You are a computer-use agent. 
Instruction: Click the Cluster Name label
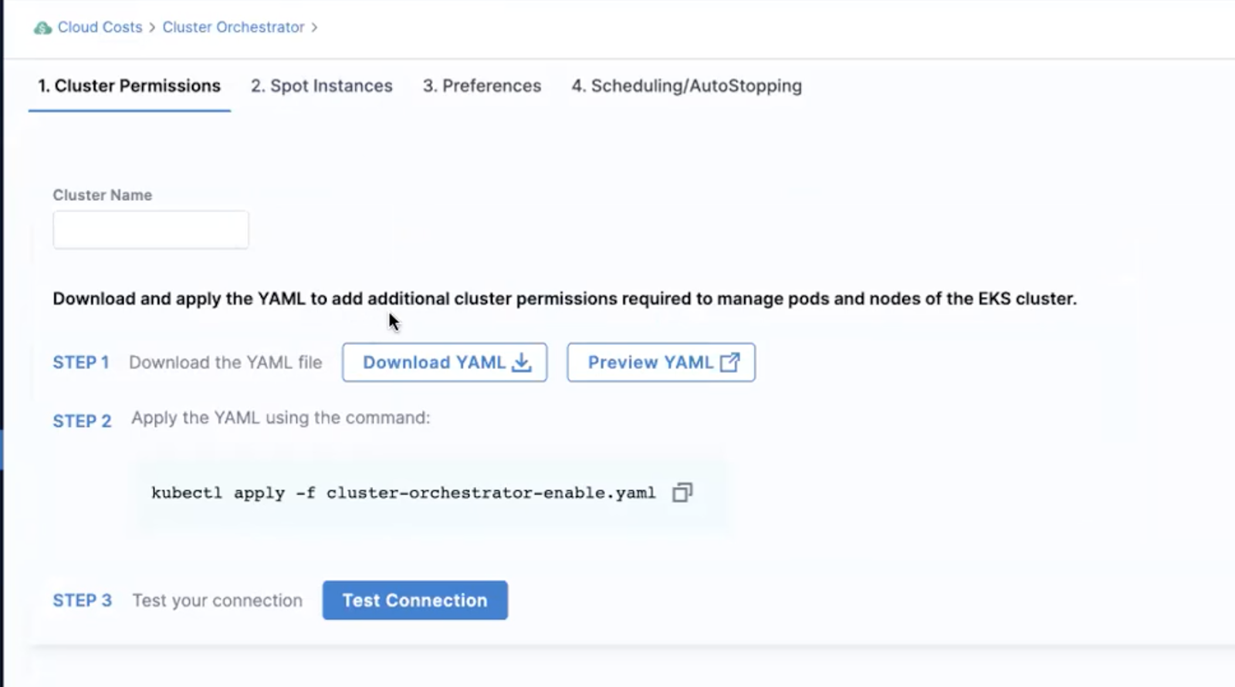(x=103, y=195)
